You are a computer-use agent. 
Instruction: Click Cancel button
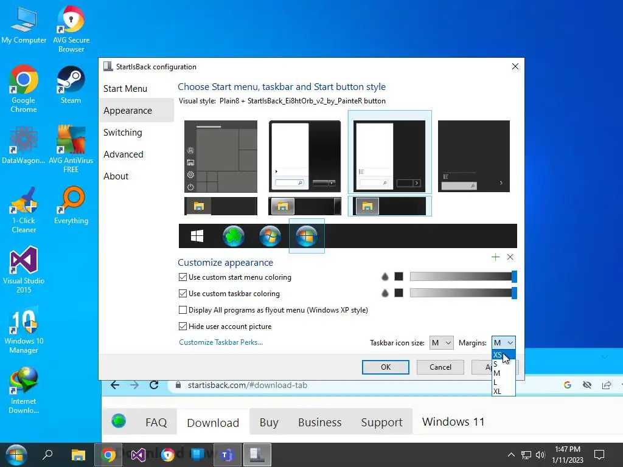point(440,367)
